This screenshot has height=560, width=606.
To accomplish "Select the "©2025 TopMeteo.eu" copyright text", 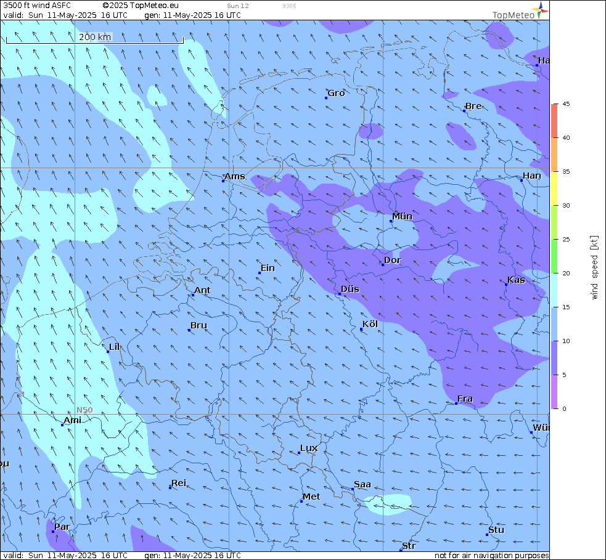I will coord(141,6).
